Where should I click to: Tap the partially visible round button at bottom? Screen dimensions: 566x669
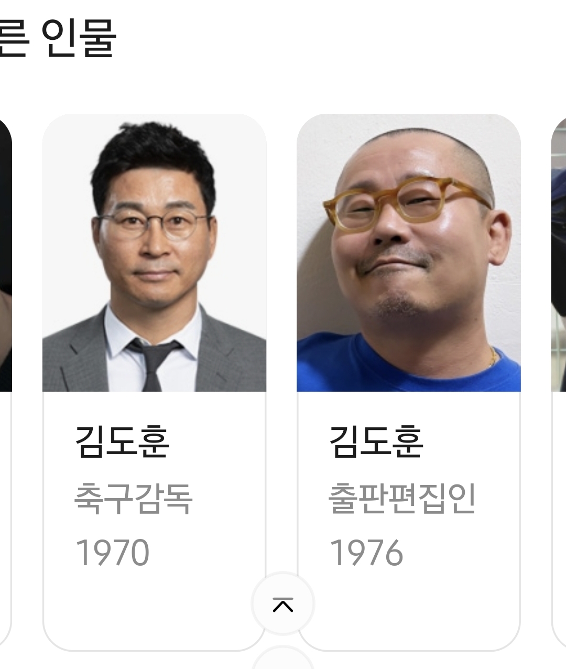283,658
